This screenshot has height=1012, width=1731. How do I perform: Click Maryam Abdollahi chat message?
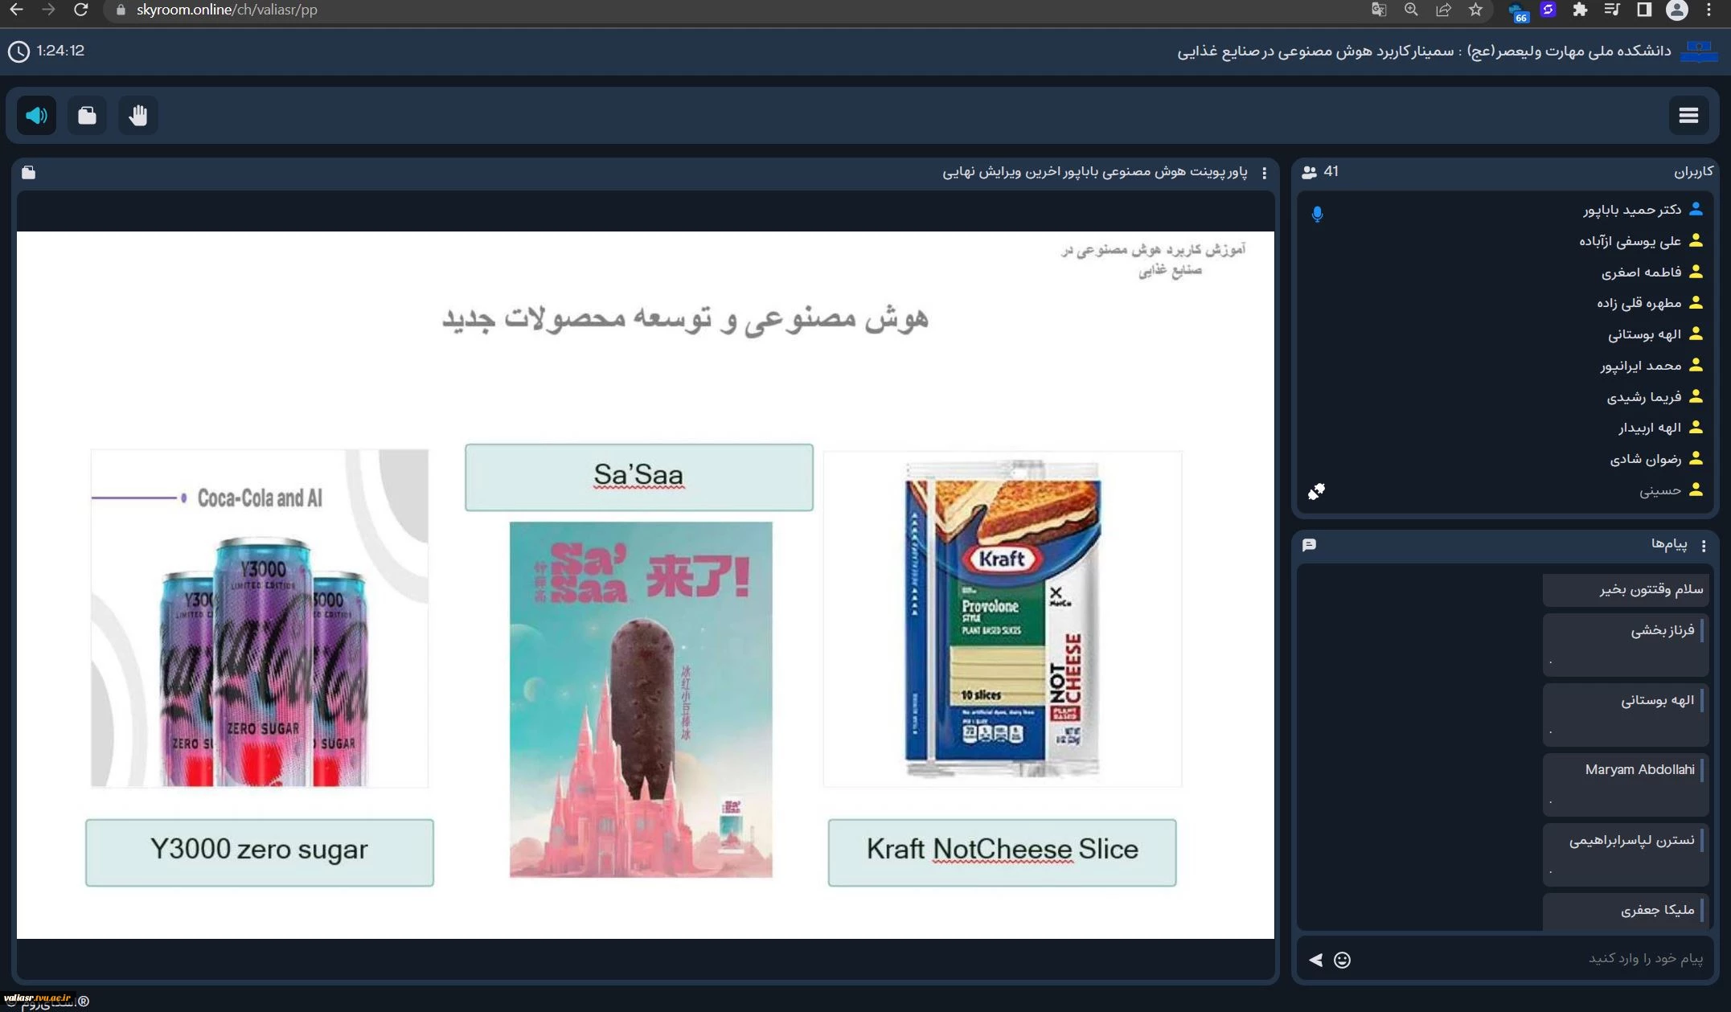coord(1626,785)
